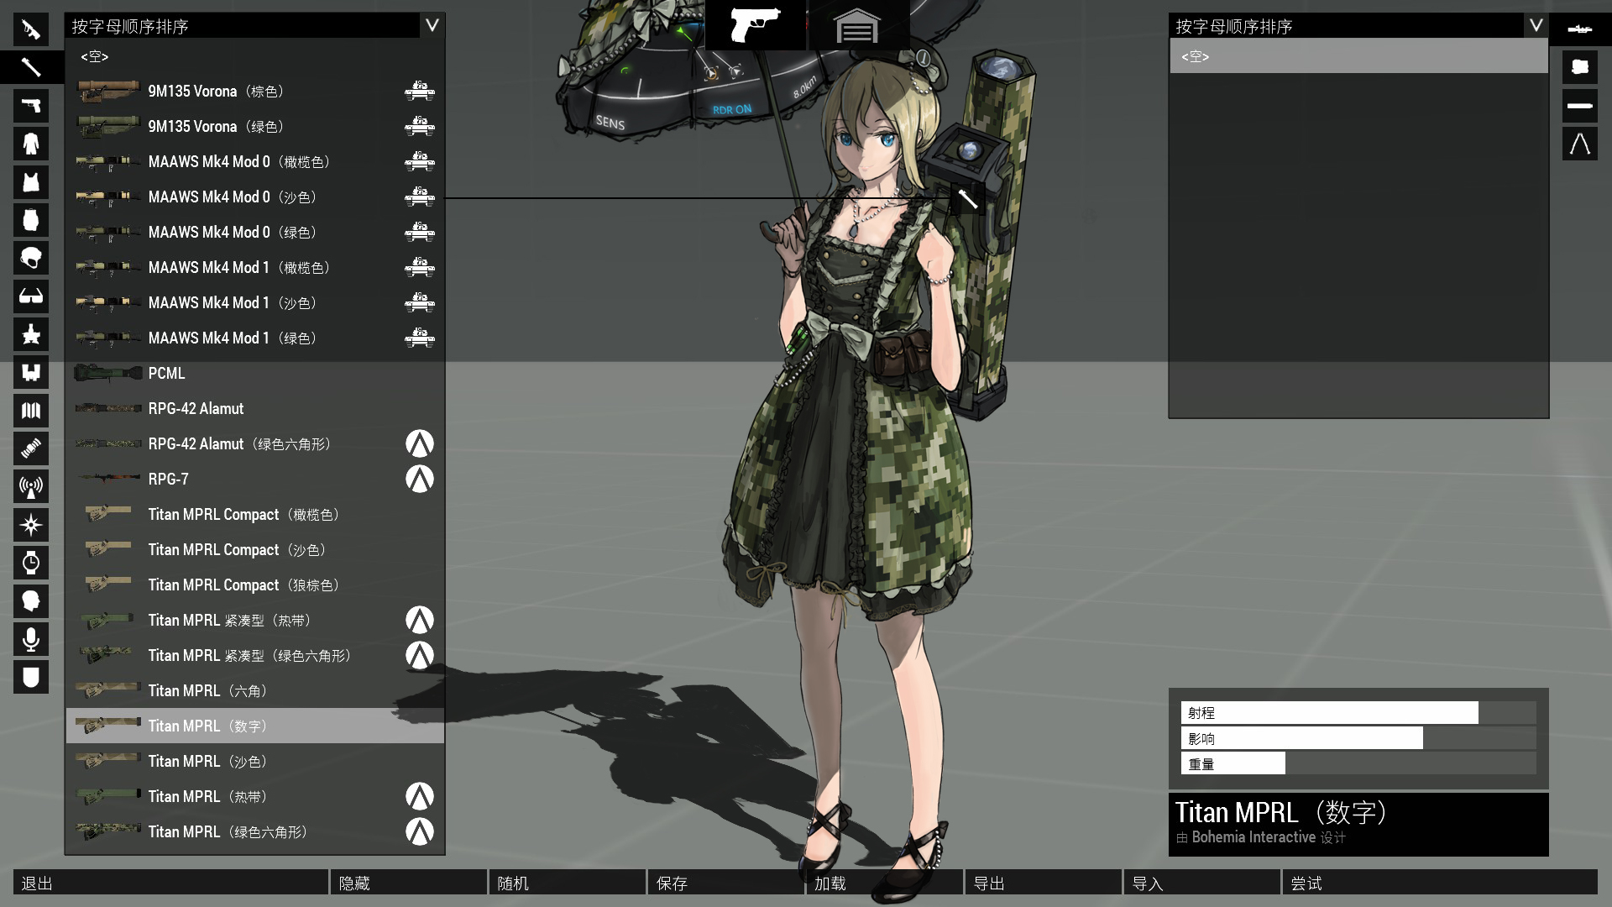
Task: Open the voice microphone category icon
Action: click(x=31, y=639)
